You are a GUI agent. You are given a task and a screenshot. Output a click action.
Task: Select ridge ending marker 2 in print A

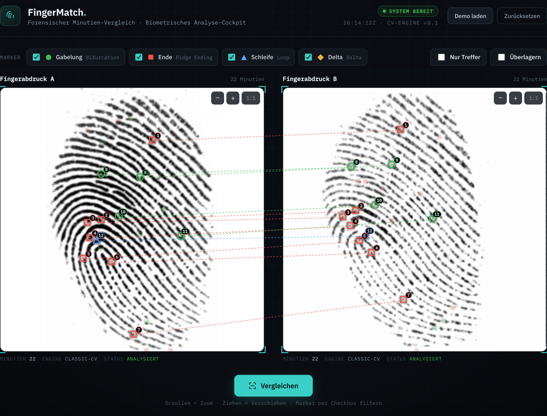click(101, 220)
